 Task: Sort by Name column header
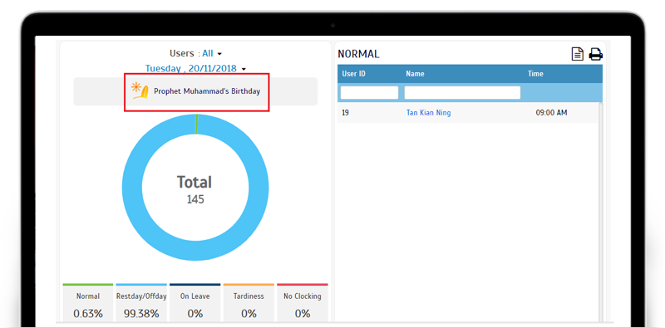tap(415, 74)
